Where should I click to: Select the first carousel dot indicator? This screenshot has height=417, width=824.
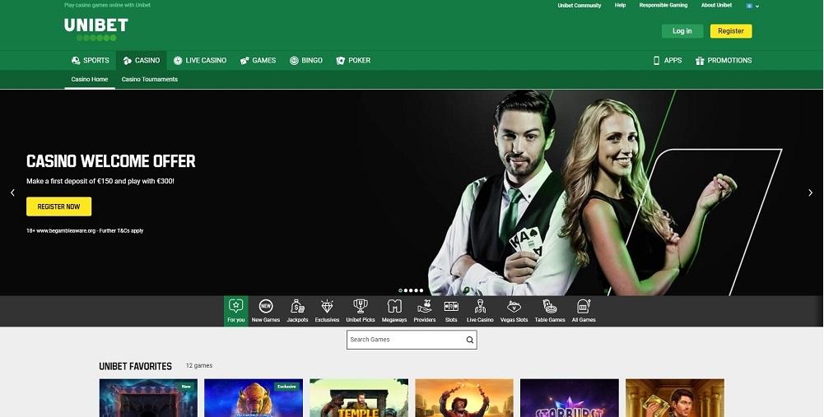tap(400, 290)
